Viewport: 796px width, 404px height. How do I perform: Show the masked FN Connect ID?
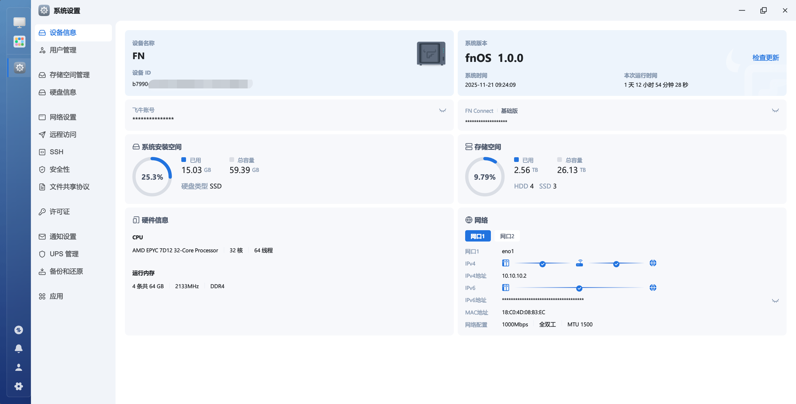pyautogui.click(x=775, y=111)
